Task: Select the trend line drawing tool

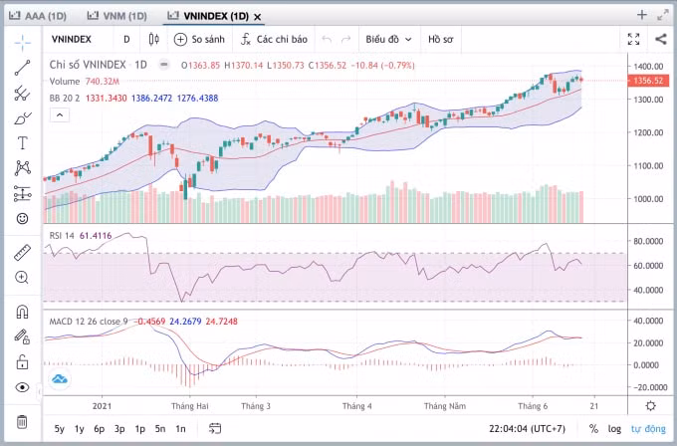Action: click(23, 68)
